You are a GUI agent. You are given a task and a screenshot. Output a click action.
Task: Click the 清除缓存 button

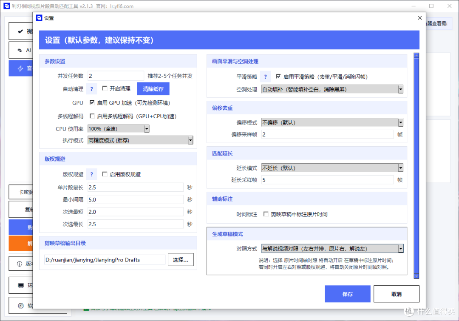click(x=153, y=89)
